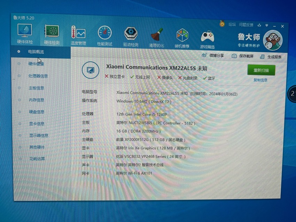Viewport: 296px width, 222px height.
Task: Click the 光盘刻录 status indicator
Action: [188, 78]
